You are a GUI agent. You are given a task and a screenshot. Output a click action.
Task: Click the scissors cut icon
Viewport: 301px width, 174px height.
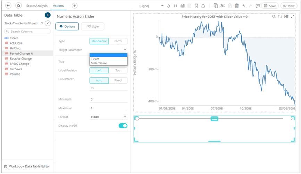223,6
